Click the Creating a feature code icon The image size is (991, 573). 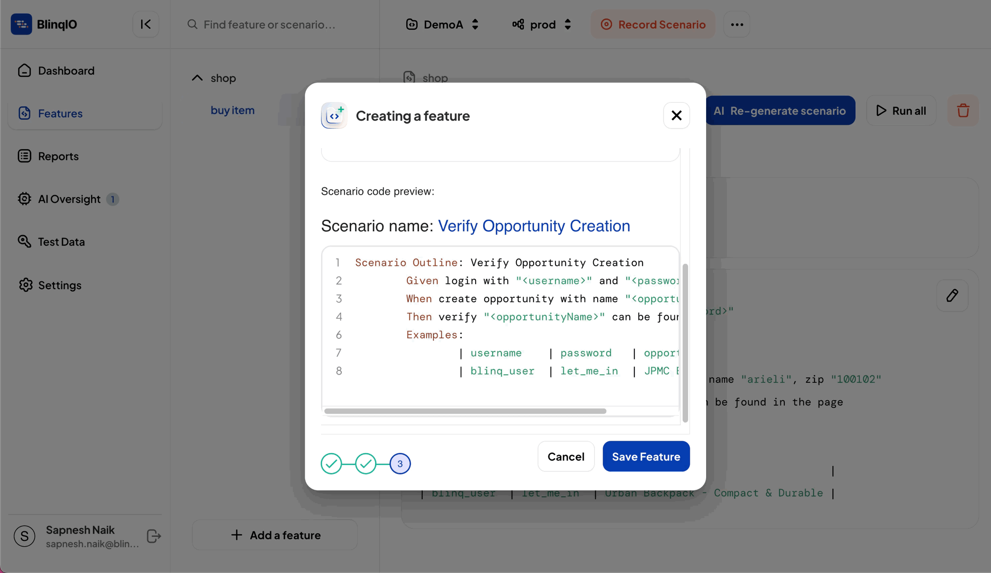click(x=334, y=115)
